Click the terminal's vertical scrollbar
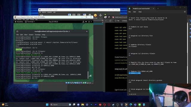Image resolution: width=191 pixels, height=107 pixels. click(x=88, y=75)
